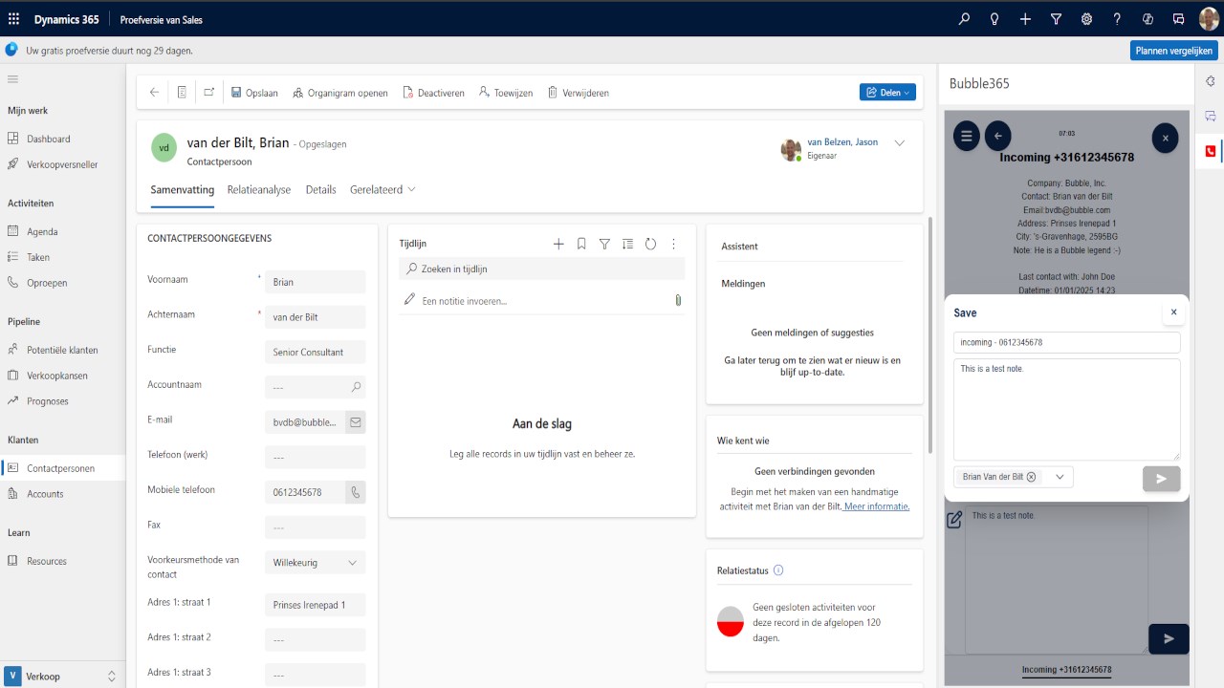Click the timeline sort order icon

click(627, 244)
